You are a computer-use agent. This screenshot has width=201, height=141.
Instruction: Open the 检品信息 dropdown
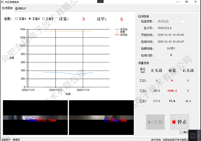[184, 21]
